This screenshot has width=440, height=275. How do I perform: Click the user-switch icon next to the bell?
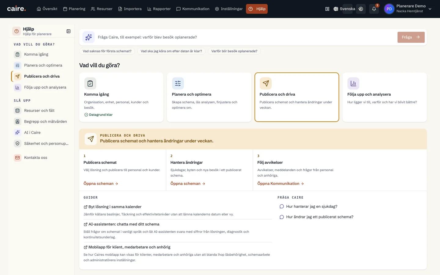pos(361,9)
